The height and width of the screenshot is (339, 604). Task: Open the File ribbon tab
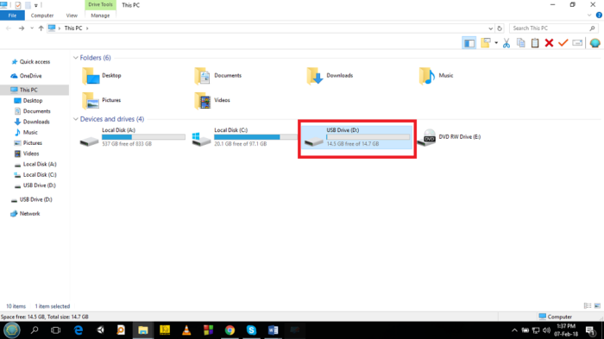[12, 16]
